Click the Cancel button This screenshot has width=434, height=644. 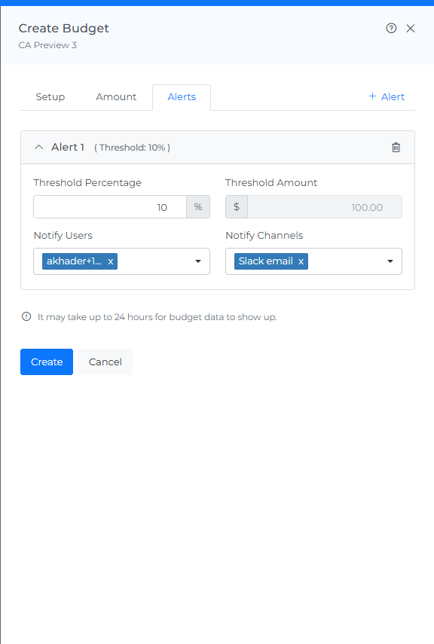(105, 362)
